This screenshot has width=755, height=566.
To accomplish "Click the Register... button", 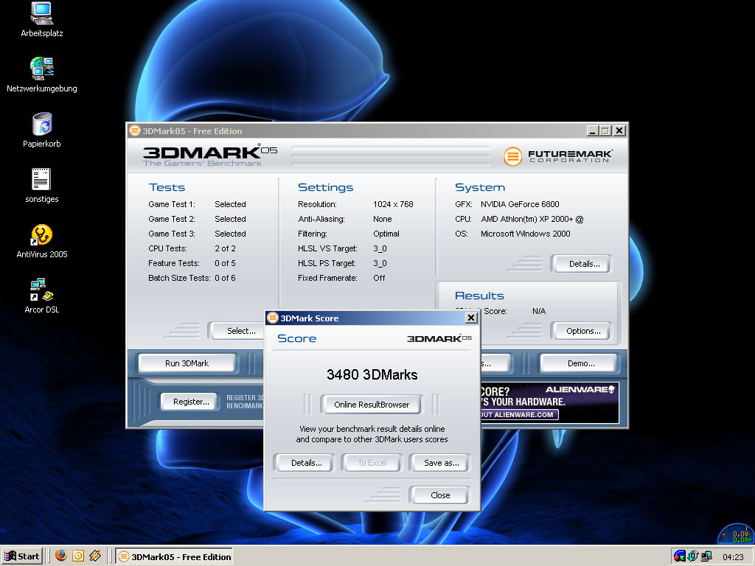I will click(x=191, y=402).
